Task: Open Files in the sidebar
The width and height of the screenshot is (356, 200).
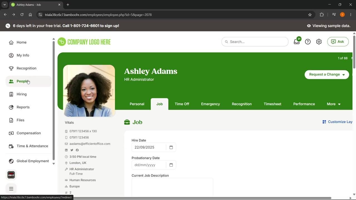Action: click(x=29, y=120)
